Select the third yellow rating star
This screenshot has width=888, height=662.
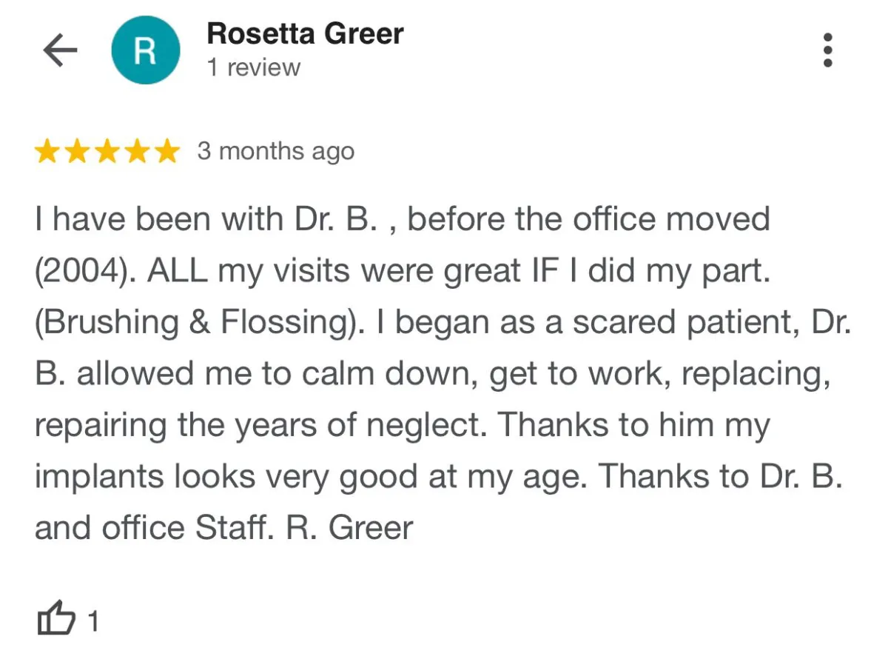coord(107,152)
